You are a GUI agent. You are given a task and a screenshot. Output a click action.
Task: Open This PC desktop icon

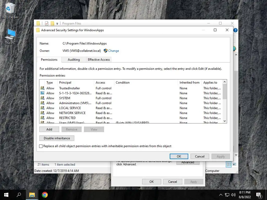pyautogui.click(x=10, y=36)
